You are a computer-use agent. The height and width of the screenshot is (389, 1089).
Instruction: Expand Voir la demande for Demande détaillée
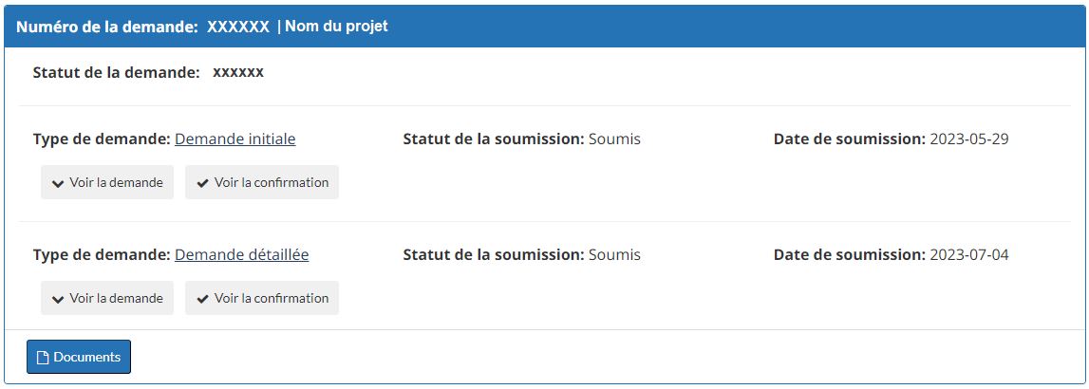tap(107, 298)
